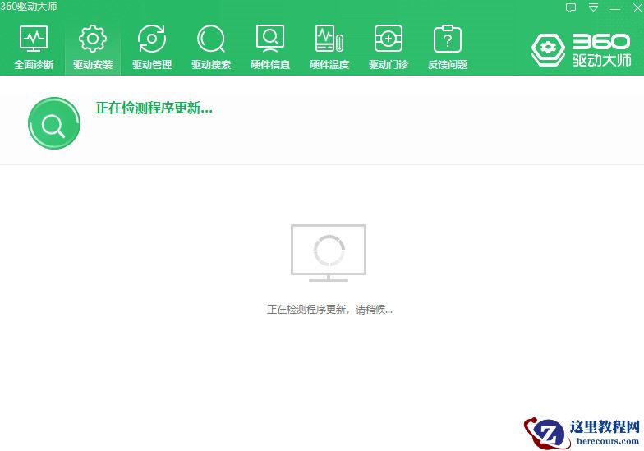
Task: Open the 驱动搜索 driver search tab
Action: [211, 48]
